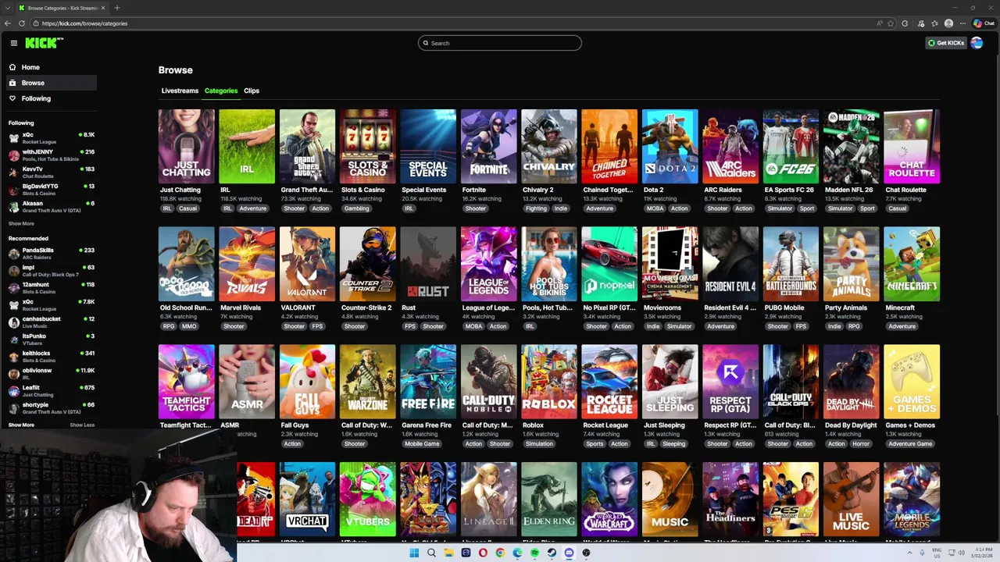Open Copilot Chat button in browser
The width and height of the screenshot is (1000, 562).
point(983,23)
